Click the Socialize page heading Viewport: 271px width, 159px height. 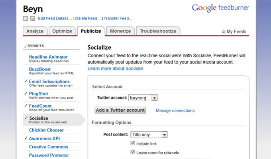(99, 47)
